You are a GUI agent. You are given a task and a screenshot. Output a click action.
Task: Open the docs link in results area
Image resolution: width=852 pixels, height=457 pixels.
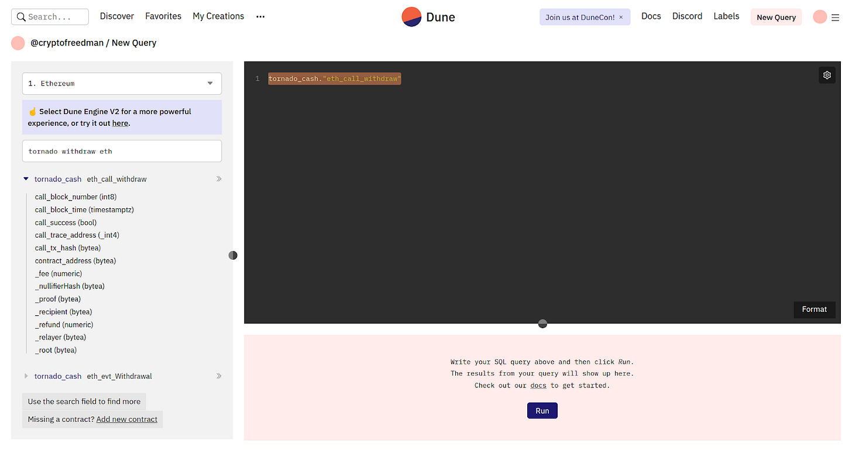coord(538,386)
